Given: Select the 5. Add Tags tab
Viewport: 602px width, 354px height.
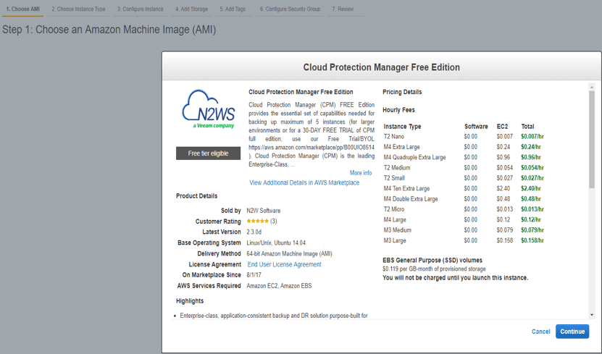Looking at the screenshot, I should [233, 9].
